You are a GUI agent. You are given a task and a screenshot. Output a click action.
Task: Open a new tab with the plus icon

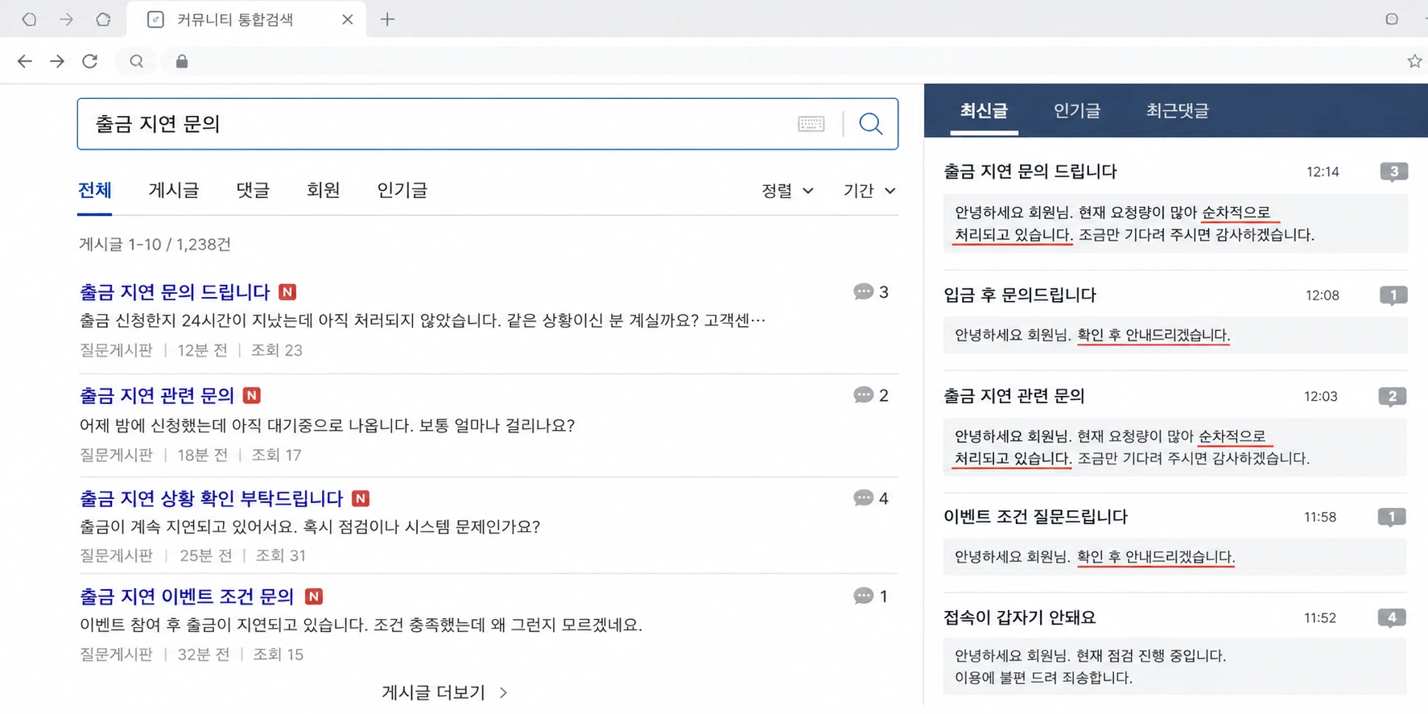[x=387, y=19]
